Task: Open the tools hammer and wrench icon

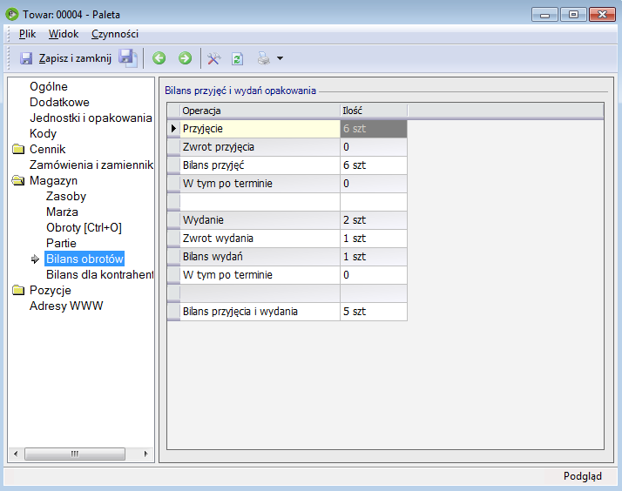Action: coord(213,58)
